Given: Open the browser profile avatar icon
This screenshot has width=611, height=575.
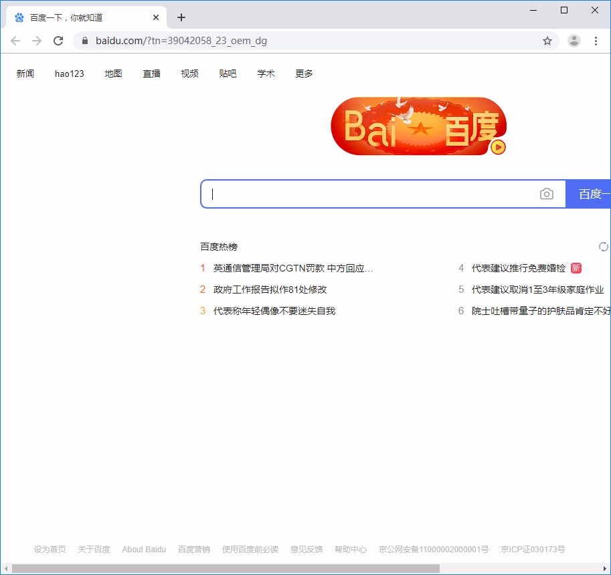Looking at the screenshot, I should click(x=574, y=40).
